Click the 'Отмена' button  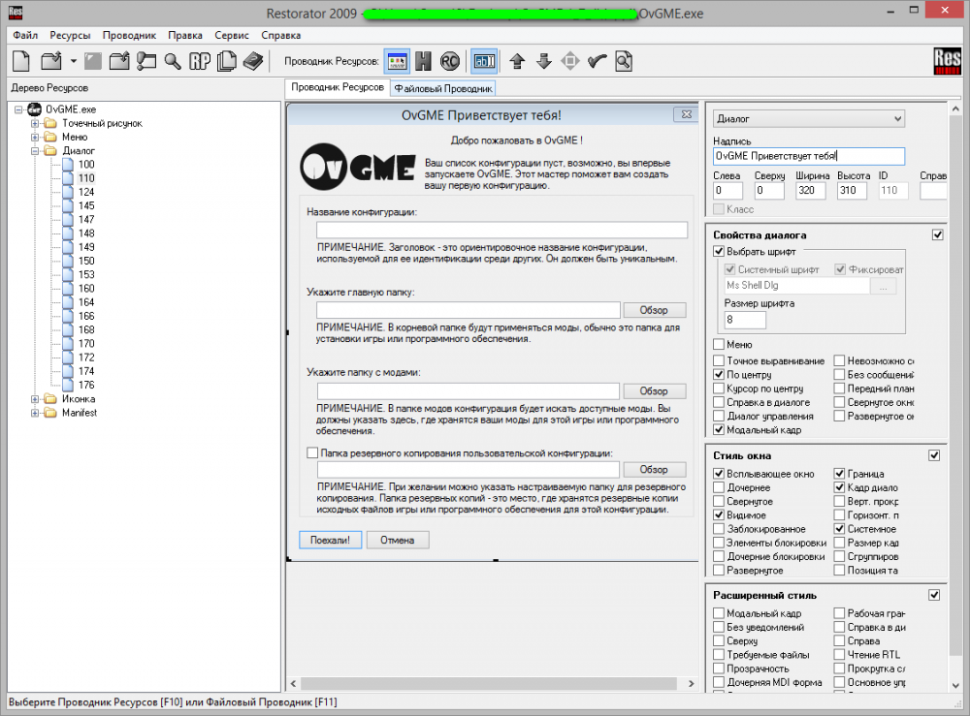(398, 540)
